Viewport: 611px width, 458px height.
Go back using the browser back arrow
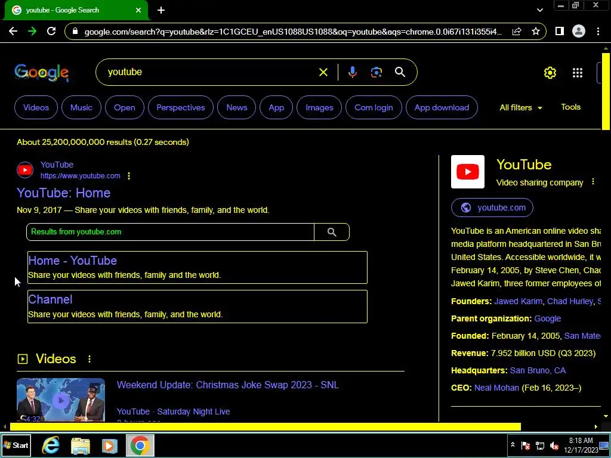click(13, 31)
